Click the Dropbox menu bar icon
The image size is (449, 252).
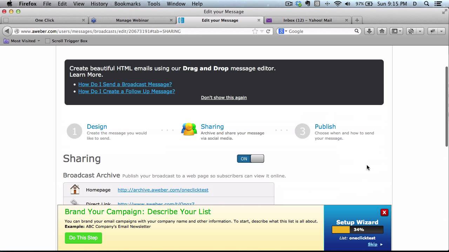299,4
